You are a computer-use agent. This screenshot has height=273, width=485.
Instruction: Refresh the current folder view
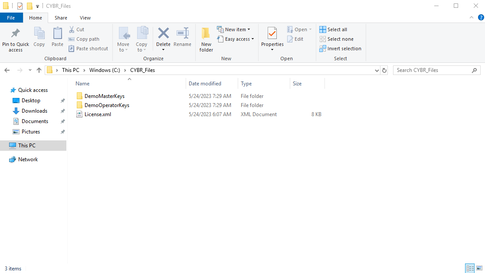pos(384,70)
